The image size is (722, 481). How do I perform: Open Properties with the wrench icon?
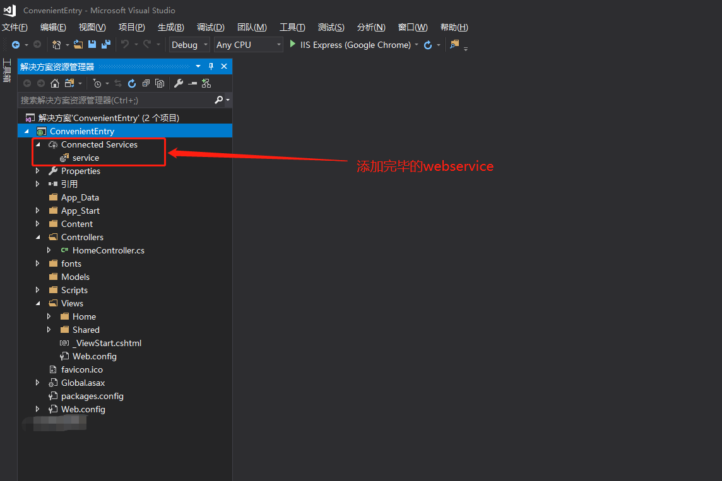tap(178, 83)
